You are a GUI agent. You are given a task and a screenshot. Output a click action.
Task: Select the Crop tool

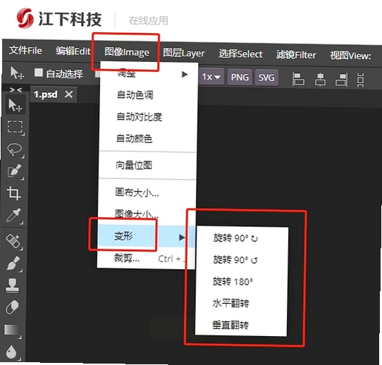pos(14,193)
